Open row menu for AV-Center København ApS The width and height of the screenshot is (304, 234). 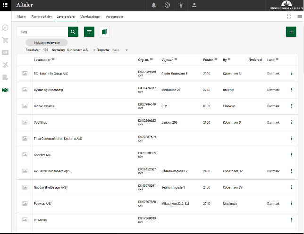[x=291, y=171]
